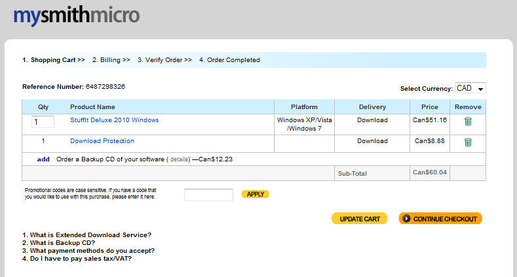The width and height of the screenshot is (517, 277).
Task: Click the play icon on Continue Checkout
Action: pos(406,218)
